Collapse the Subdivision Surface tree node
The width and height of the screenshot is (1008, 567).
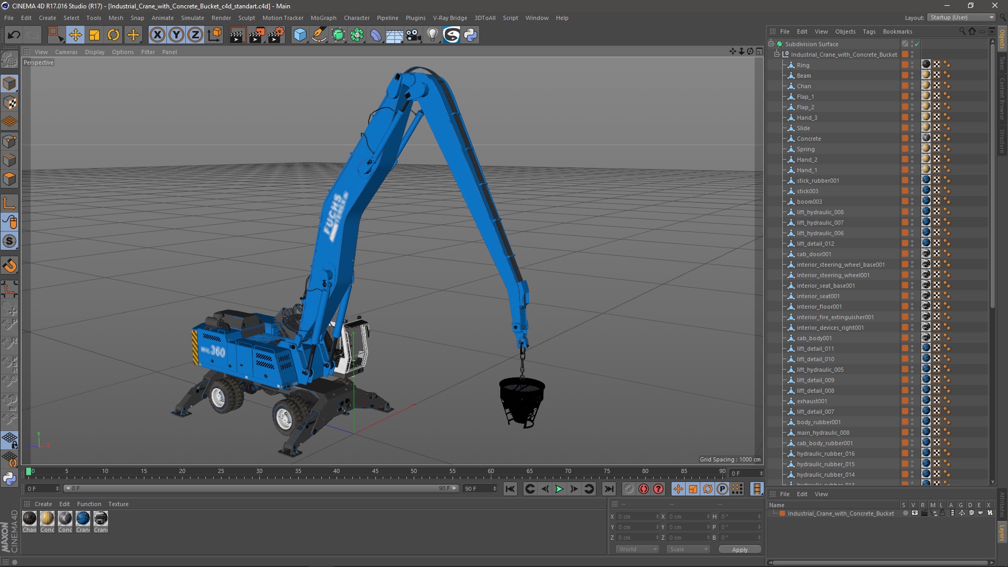771,44
